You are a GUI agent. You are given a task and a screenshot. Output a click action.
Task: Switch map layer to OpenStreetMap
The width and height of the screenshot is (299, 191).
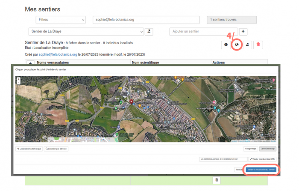click(268, 149)
